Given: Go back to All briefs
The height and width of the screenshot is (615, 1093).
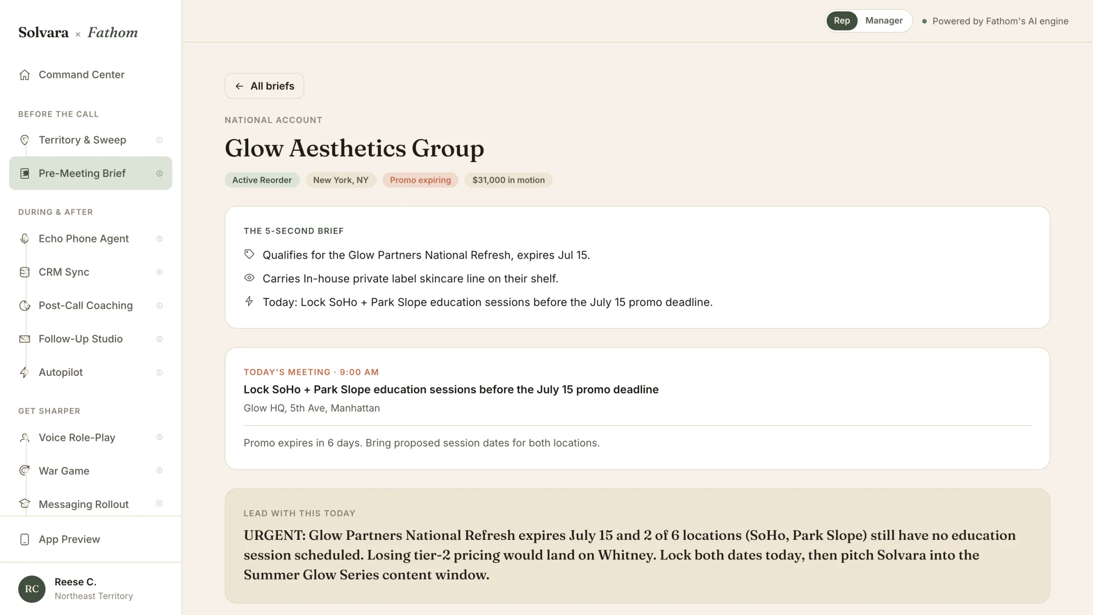Looking at the screenshot, I should click(264, 86).
